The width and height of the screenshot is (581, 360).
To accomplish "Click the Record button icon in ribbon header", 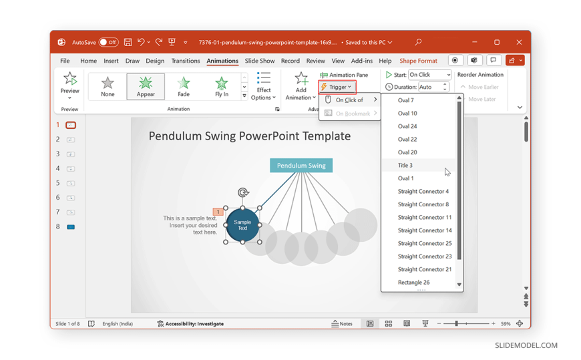I will pyautogui.click(x=455, y=60).
